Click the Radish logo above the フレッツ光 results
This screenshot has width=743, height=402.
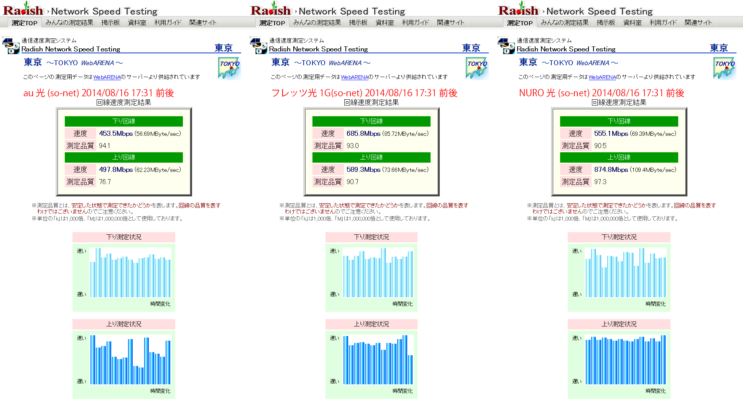(271, 10)
